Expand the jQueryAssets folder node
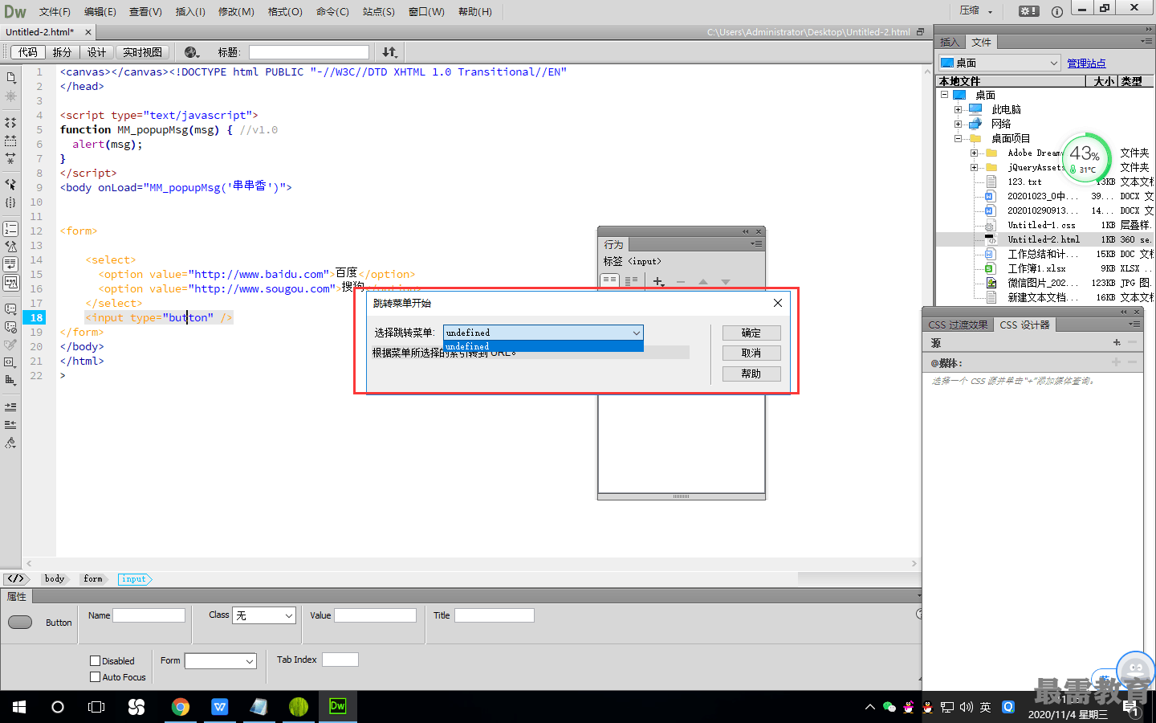This screenshot has height=723, width=1156. pyautogui.click(x=974, y=167)
